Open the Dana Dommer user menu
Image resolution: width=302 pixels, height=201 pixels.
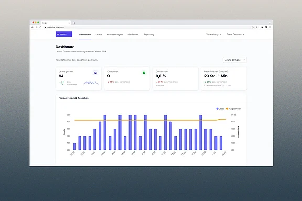(x=235, y=34)
